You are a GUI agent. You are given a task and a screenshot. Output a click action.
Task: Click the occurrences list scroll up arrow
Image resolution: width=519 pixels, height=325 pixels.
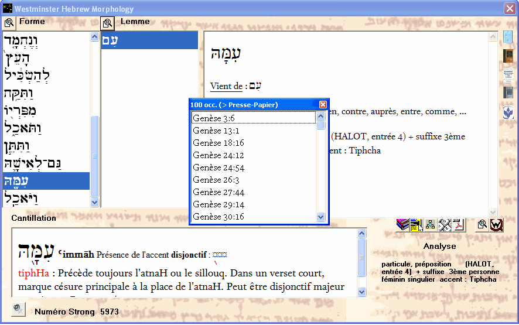pyautogui.click(x=321, y=116)
